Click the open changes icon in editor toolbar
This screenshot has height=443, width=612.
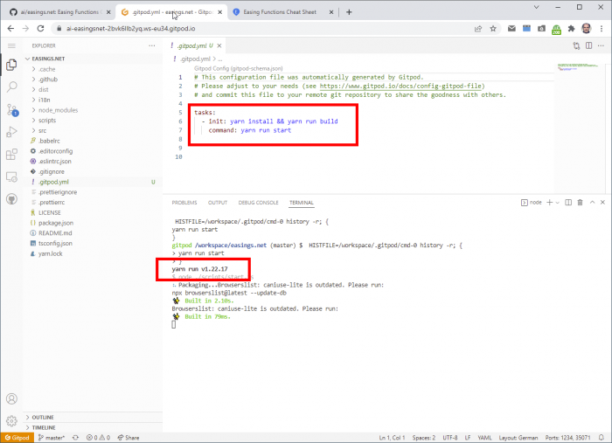(x=576, y=45)
